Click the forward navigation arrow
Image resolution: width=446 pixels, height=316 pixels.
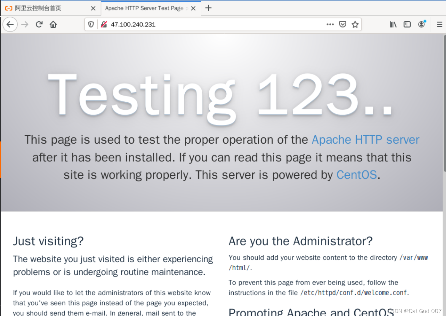click(25, 24)
